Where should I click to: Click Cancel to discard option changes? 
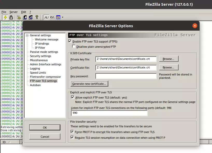click(x=45, y=137)
